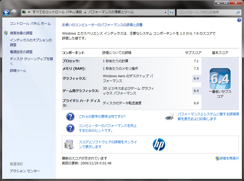Click the ゲーム用グラフィックス subscore 6.4

point(196,91)
